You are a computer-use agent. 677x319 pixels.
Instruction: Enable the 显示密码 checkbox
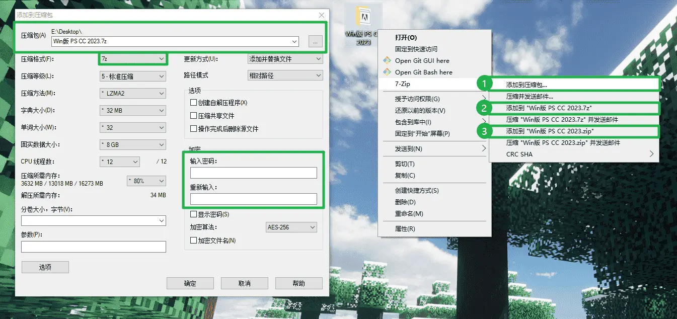coord(193,214)
